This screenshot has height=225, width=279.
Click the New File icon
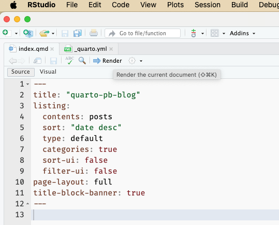(x=7, y=33)
